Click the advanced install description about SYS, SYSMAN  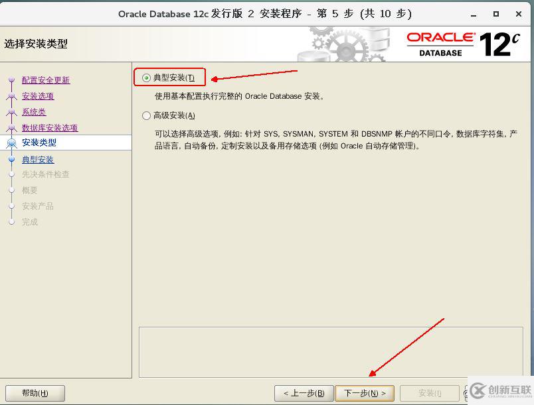(x=336, y=140)
